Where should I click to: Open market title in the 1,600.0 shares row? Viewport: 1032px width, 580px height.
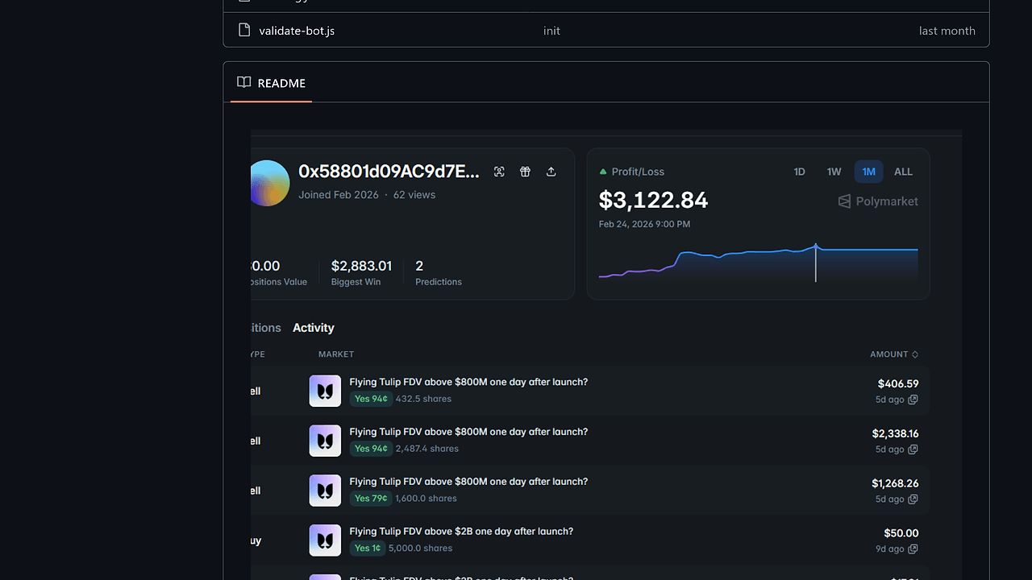[468, 482]
